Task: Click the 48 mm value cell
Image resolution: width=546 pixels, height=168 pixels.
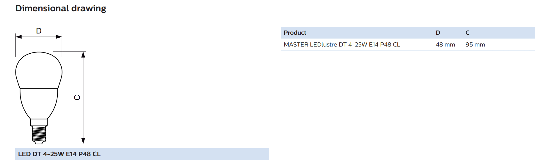Action: 445,44
